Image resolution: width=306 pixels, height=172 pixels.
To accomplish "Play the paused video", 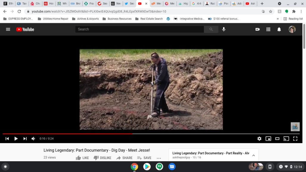I will (16, 139).
